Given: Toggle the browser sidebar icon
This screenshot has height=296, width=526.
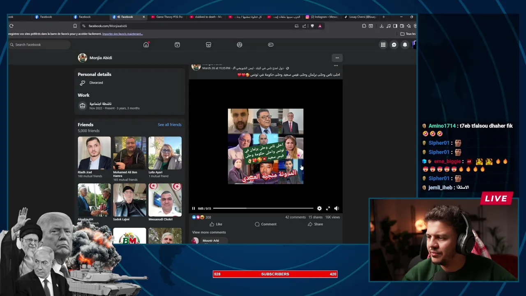Looking at the screenshot, I should pyautogui.click(x=395, y=26).
